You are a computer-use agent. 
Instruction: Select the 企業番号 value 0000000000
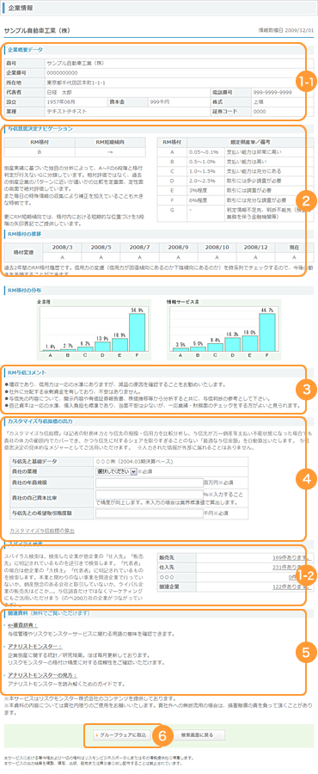coord(62,72)
